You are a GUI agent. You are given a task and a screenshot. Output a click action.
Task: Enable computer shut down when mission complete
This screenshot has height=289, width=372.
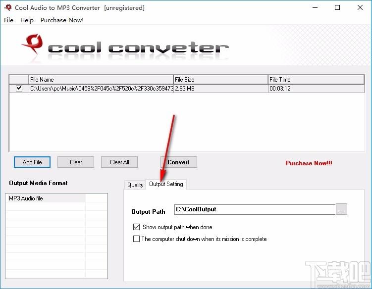136,239
